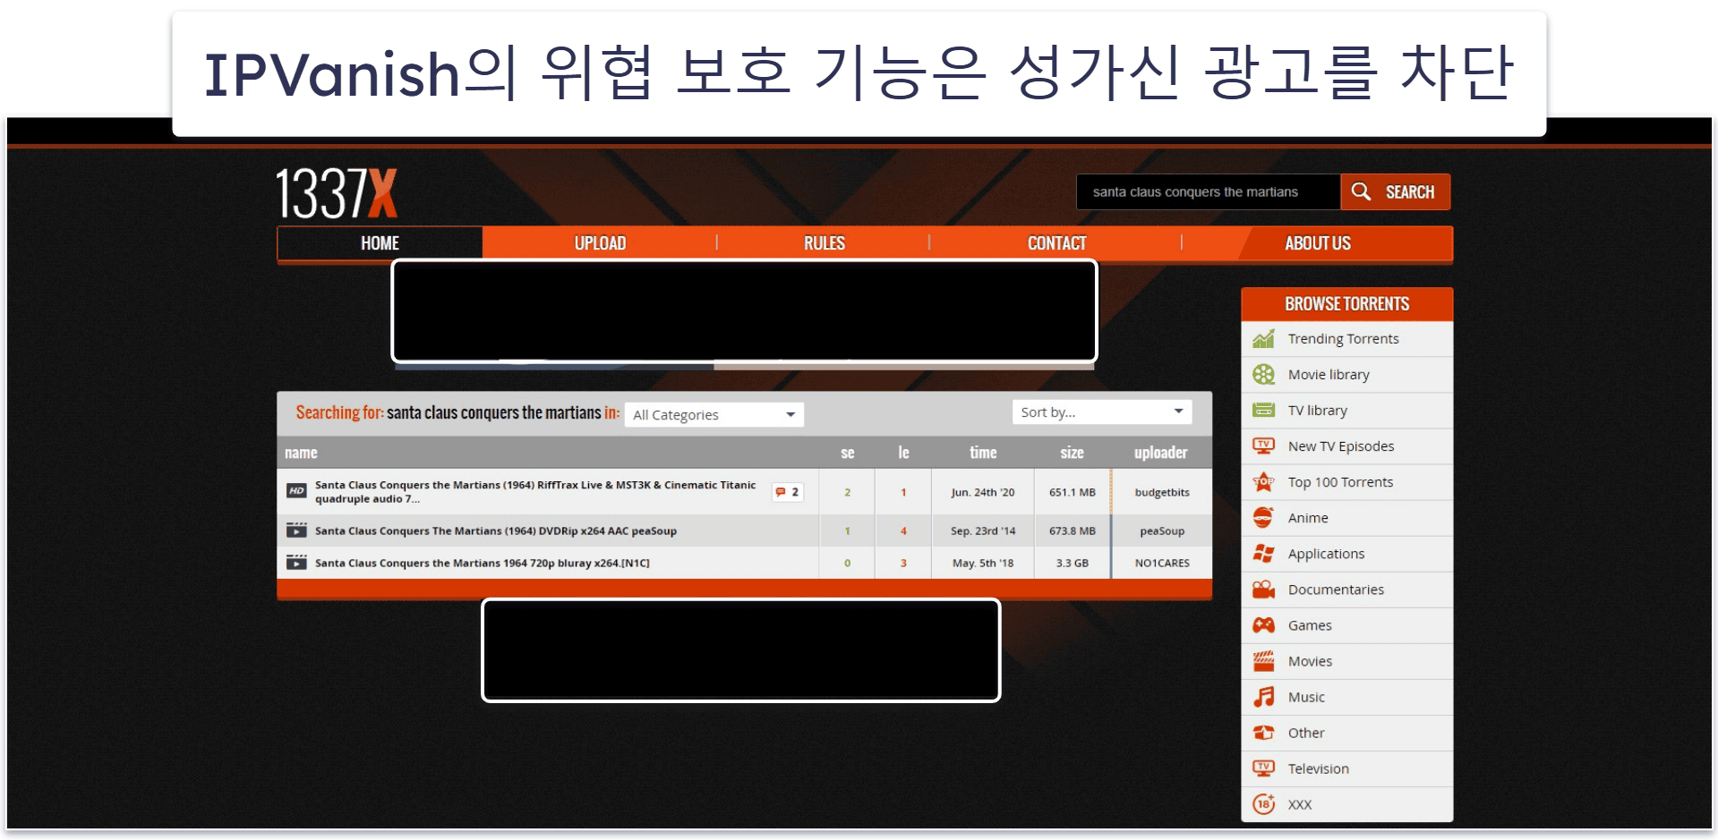Click the TV library icon
This screenshot has height=840, width=1718.
(1263, 411)
